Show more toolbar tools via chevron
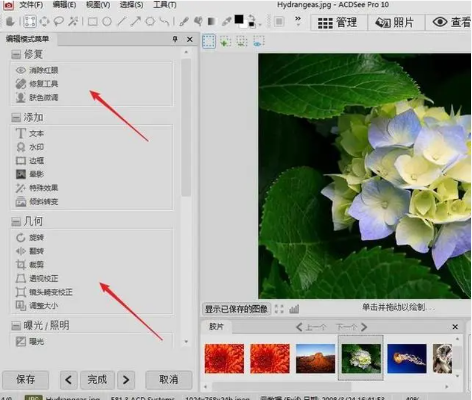Screen dimensions: 472x400 [298, 19]
